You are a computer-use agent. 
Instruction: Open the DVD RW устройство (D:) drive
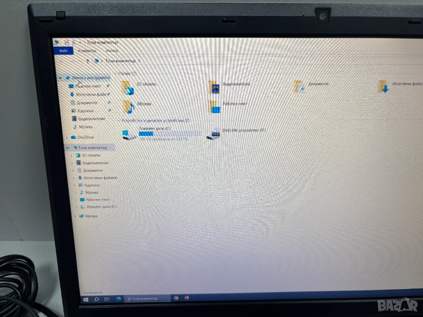[x=215, y=133]
